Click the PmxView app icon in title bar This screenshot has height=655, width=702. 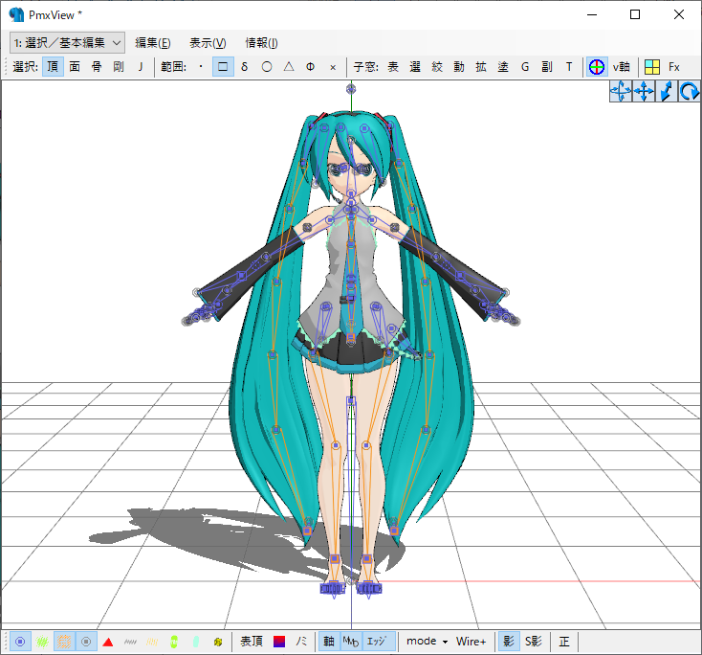click(16, 14)
